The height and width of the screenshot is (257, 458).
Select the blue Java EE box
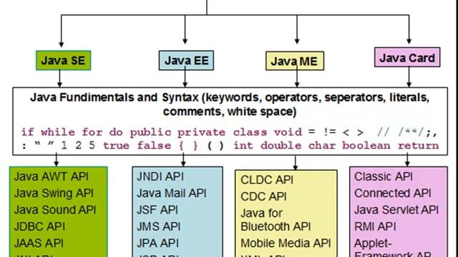point(186,60)
